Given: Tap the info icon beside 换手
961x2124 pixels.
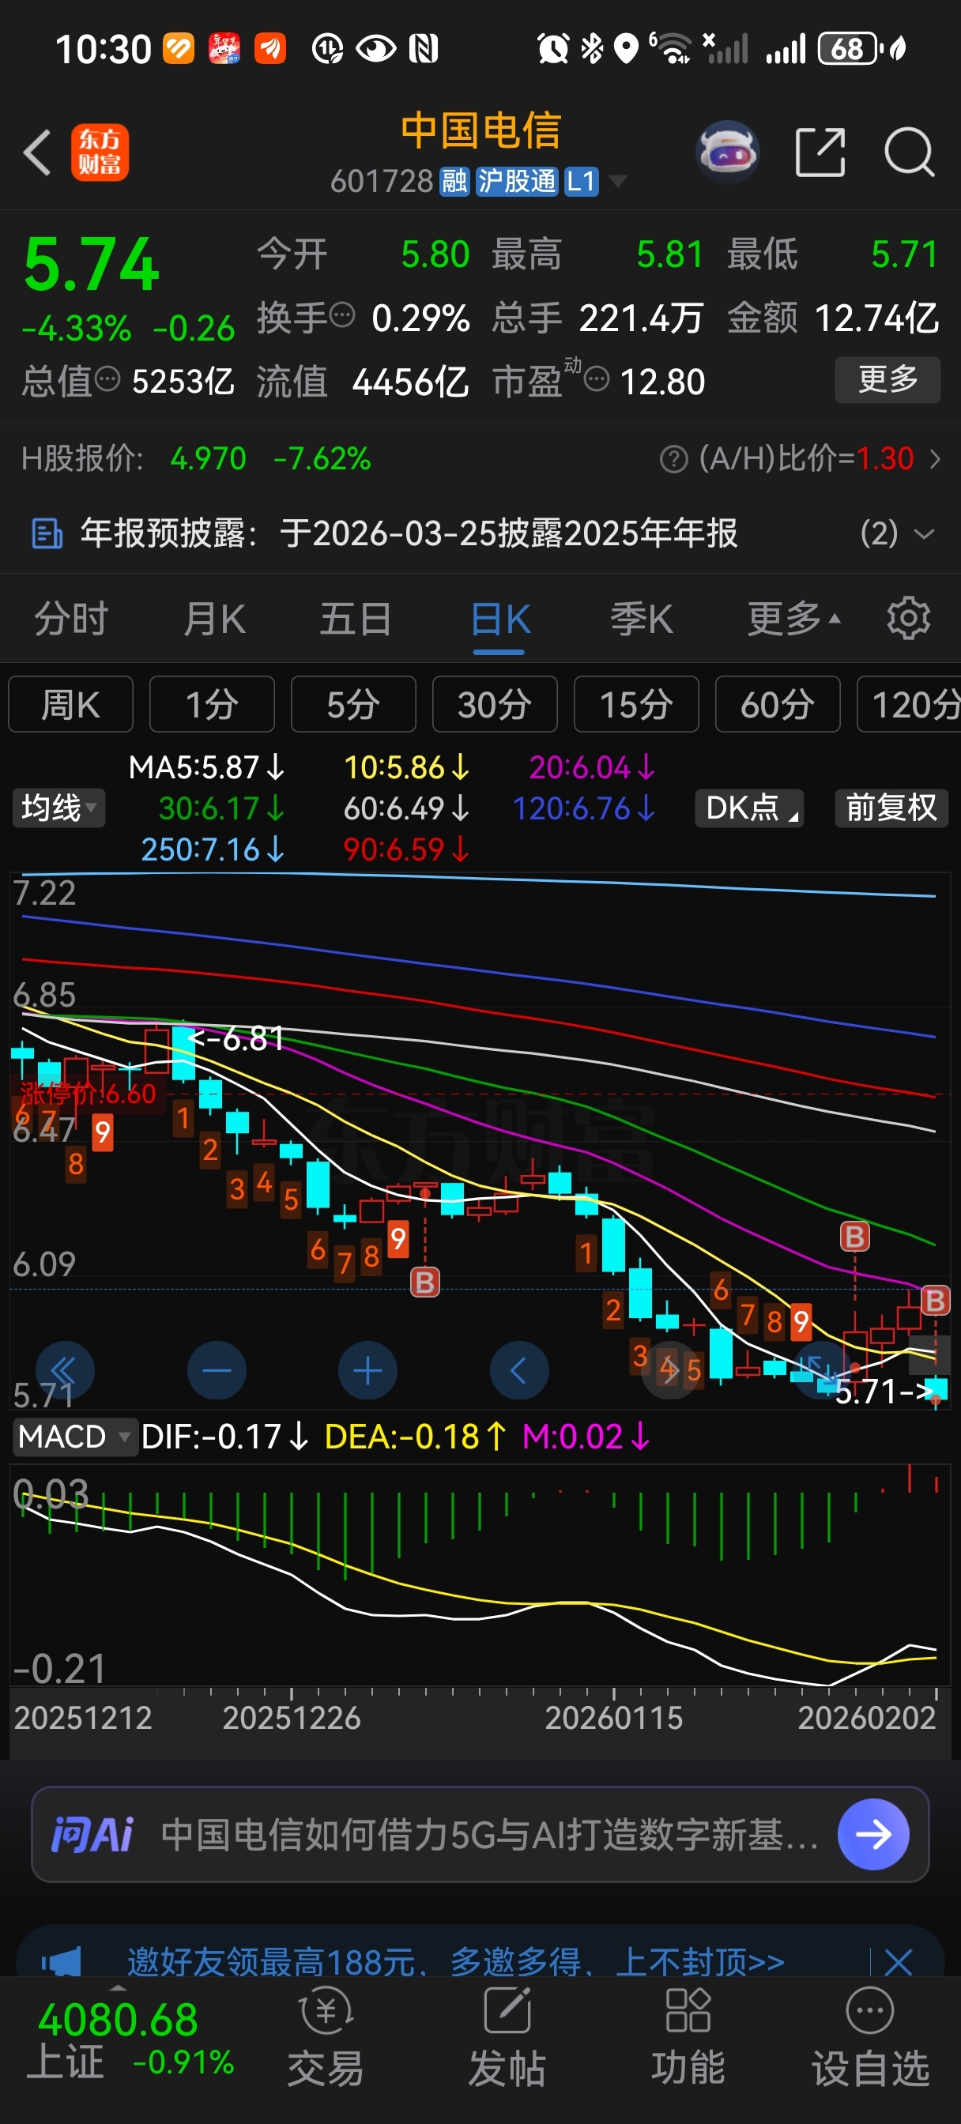Looking at the screenshot, I should 341,314.
